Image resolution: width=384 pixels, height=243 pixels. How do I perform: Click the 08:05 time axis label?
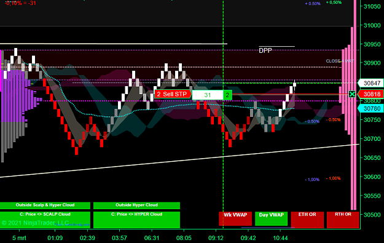tap(184, 238)
